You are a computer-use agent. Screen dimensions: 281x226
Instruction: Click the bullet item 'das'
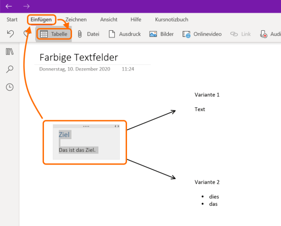[x=213, y=204]
